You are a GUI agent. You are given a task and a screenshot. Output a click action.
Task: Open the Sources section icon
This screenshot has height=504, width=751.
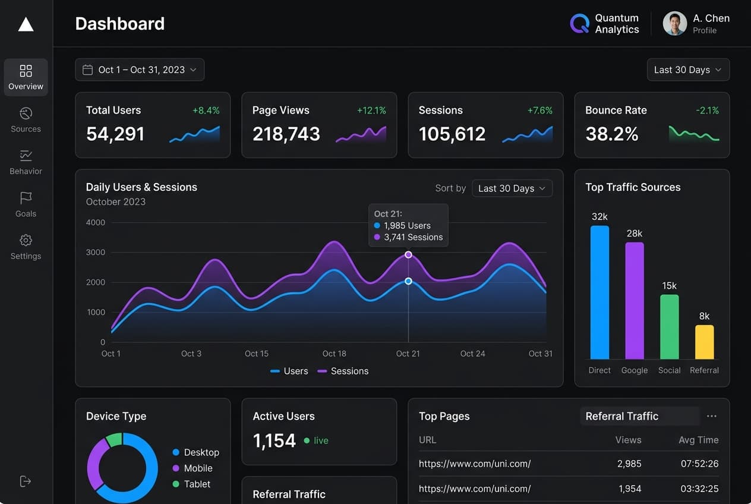click(x=26, y=113)
